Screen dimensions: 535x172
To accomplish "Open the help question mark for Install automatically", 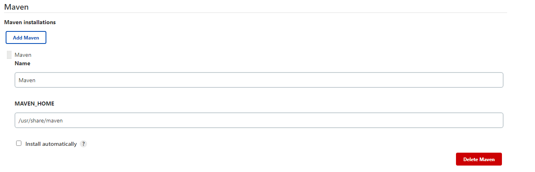I will click(x=83, y=144).
